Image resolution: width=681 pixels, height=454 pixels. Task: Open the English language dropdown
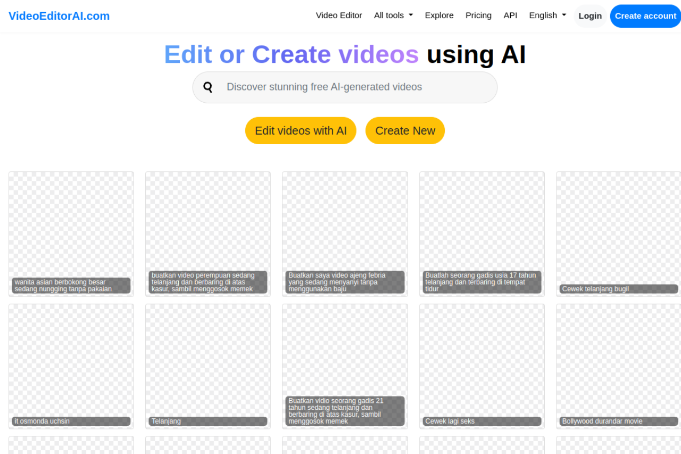(x=547, y=15)
